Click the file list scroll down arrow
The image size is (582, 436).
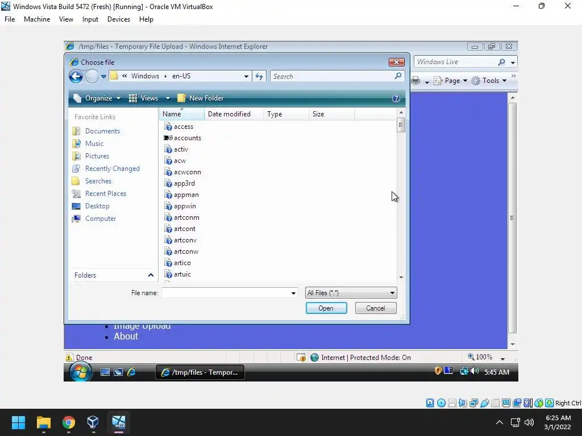tap(401, 277)
